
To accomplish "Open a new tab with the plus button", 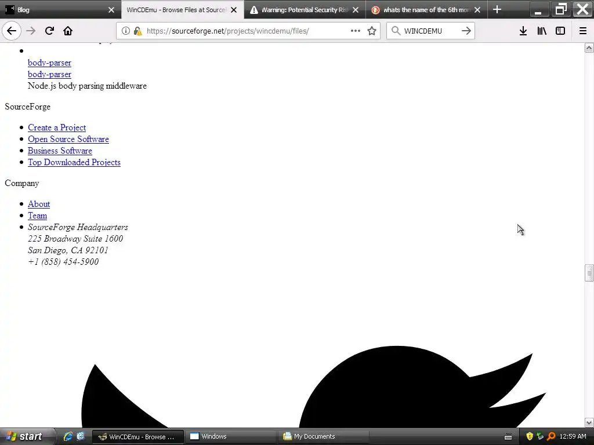I will click(x=497, y=9).
